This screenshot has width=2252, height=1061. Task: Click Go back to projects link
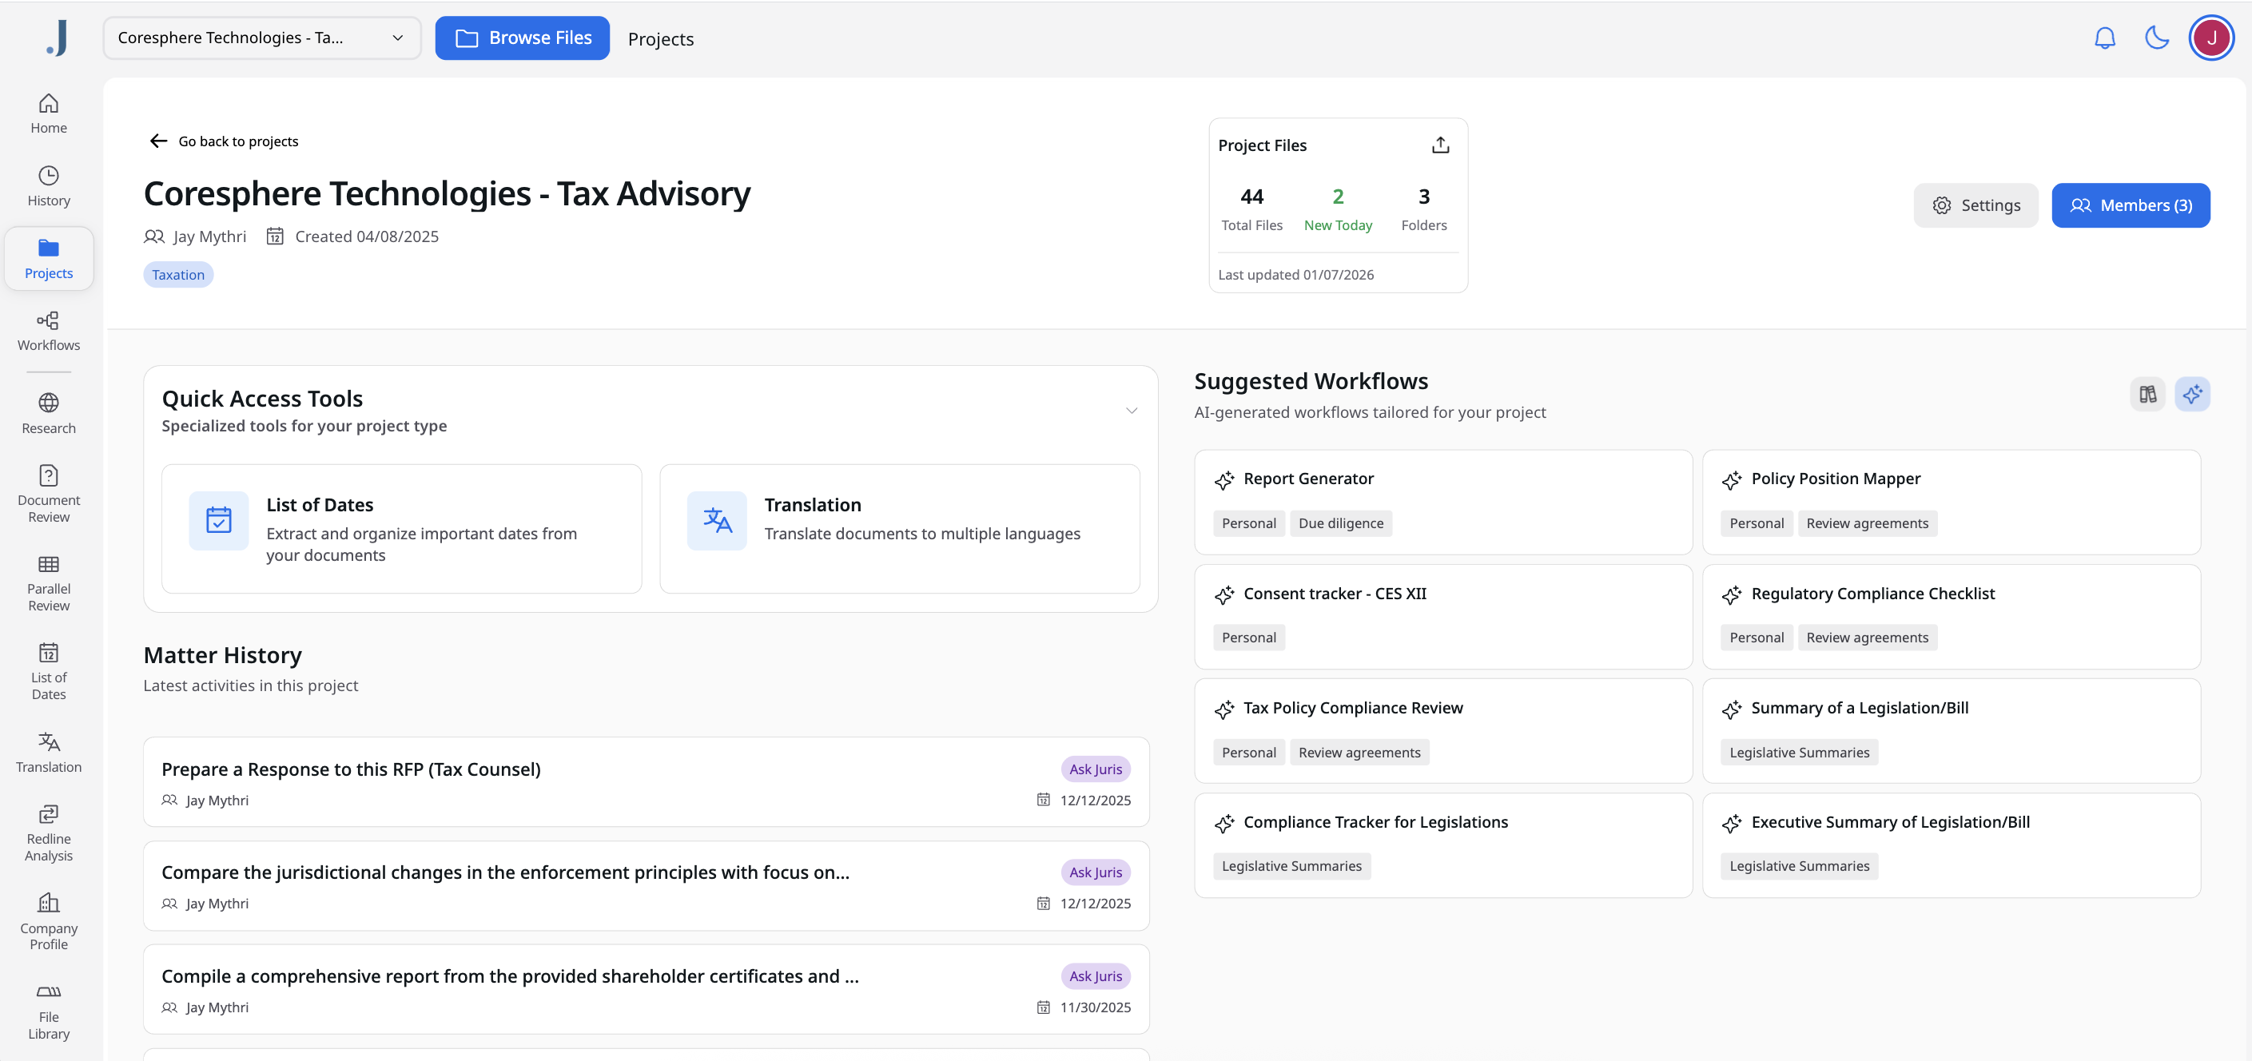(224, 141)
